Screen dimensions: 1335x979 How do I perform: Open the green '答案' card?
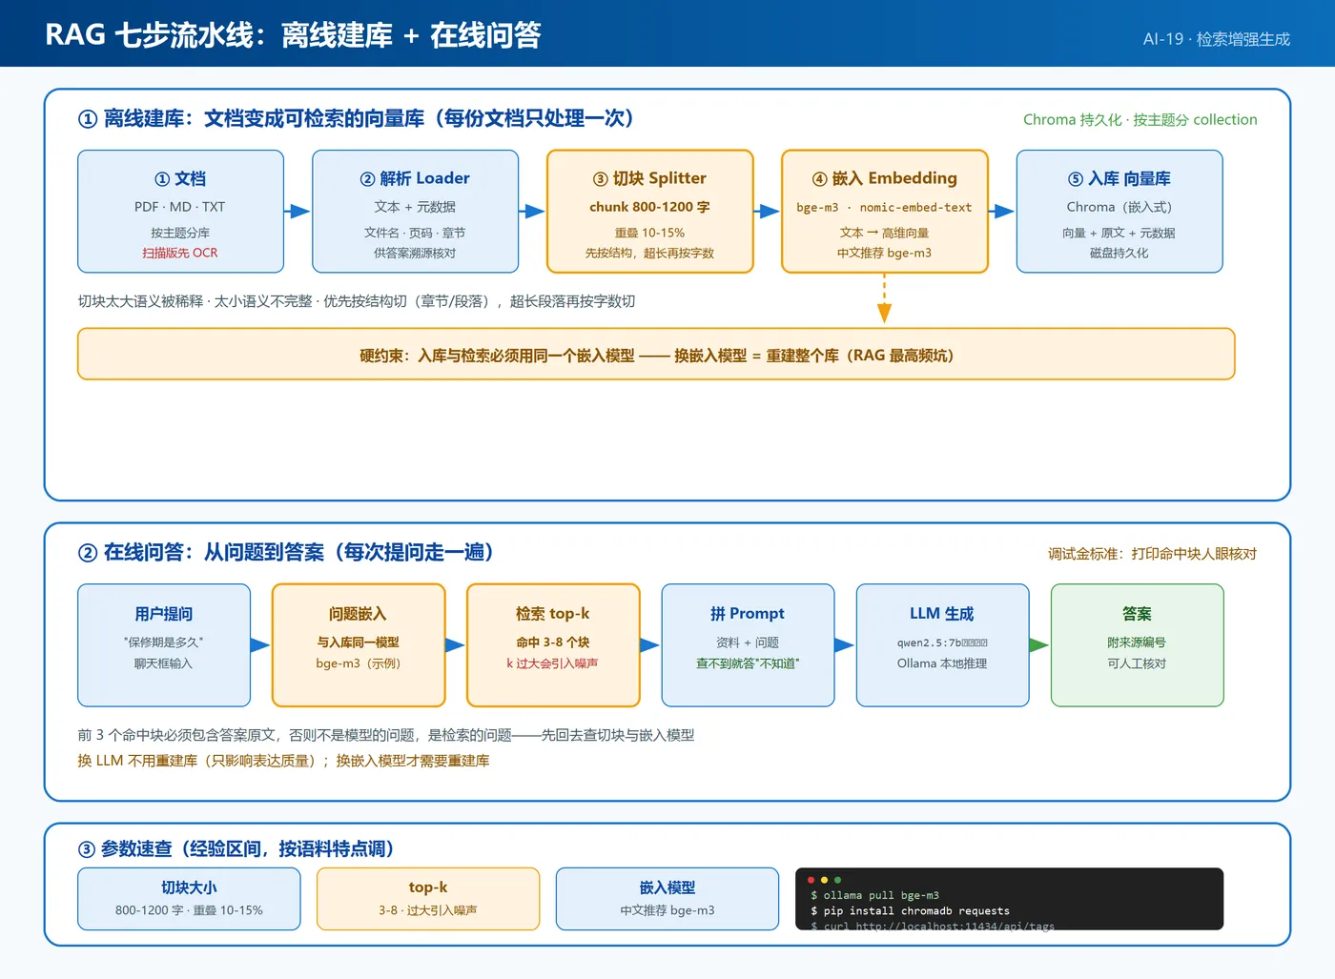tap(1137, 645)
